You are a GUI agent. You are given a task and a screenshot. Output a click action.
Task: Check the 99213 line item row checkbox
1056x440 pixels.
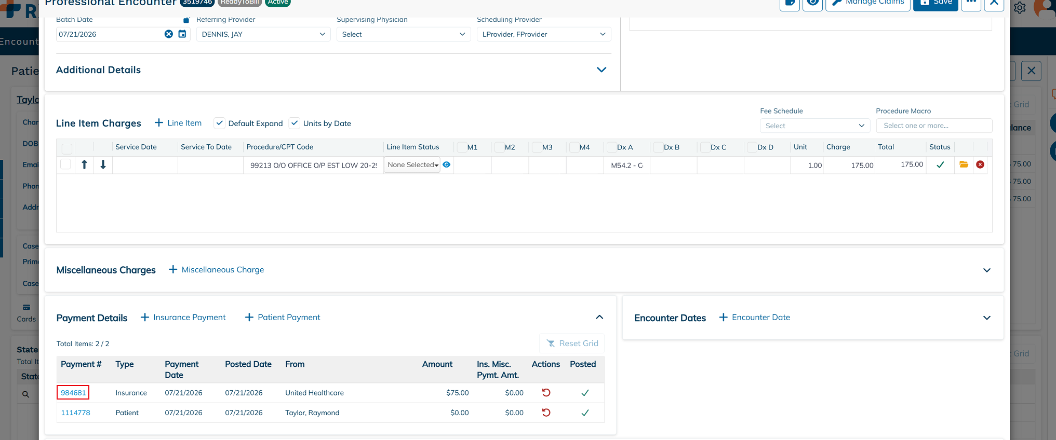tap(65, 164)
